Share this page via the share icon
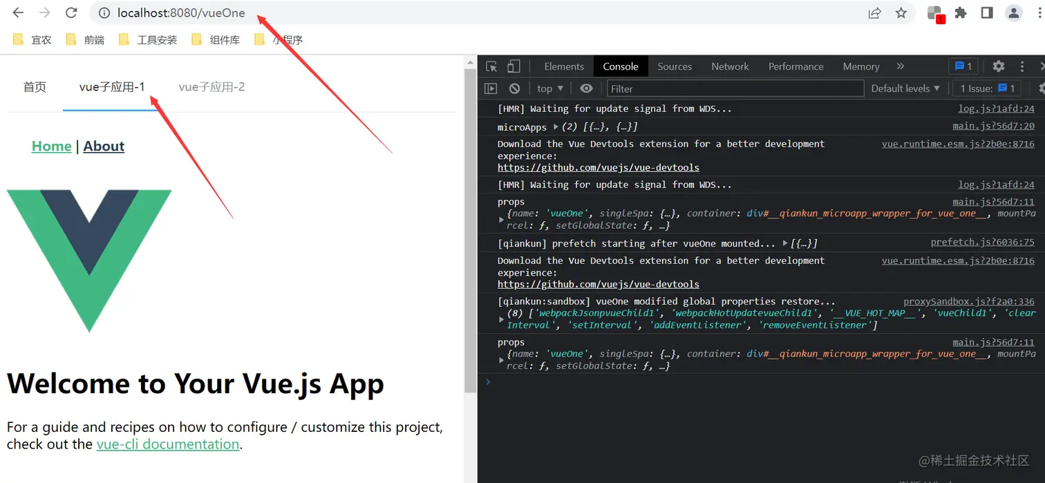This screenshot has height=483, width=1045. 874,12
